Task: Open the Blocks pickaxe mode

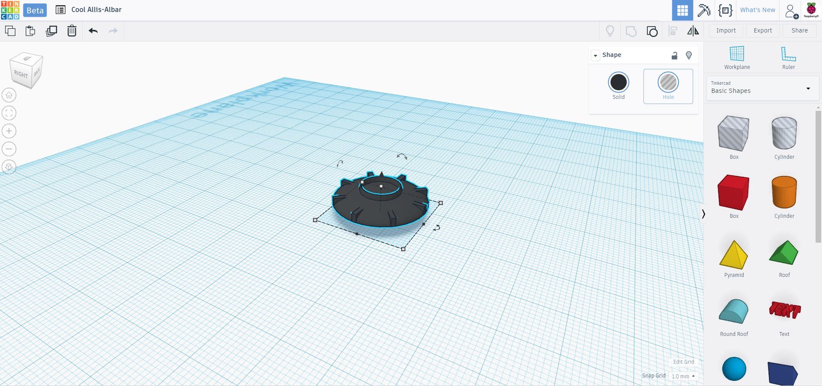Action: pos(704,10)
